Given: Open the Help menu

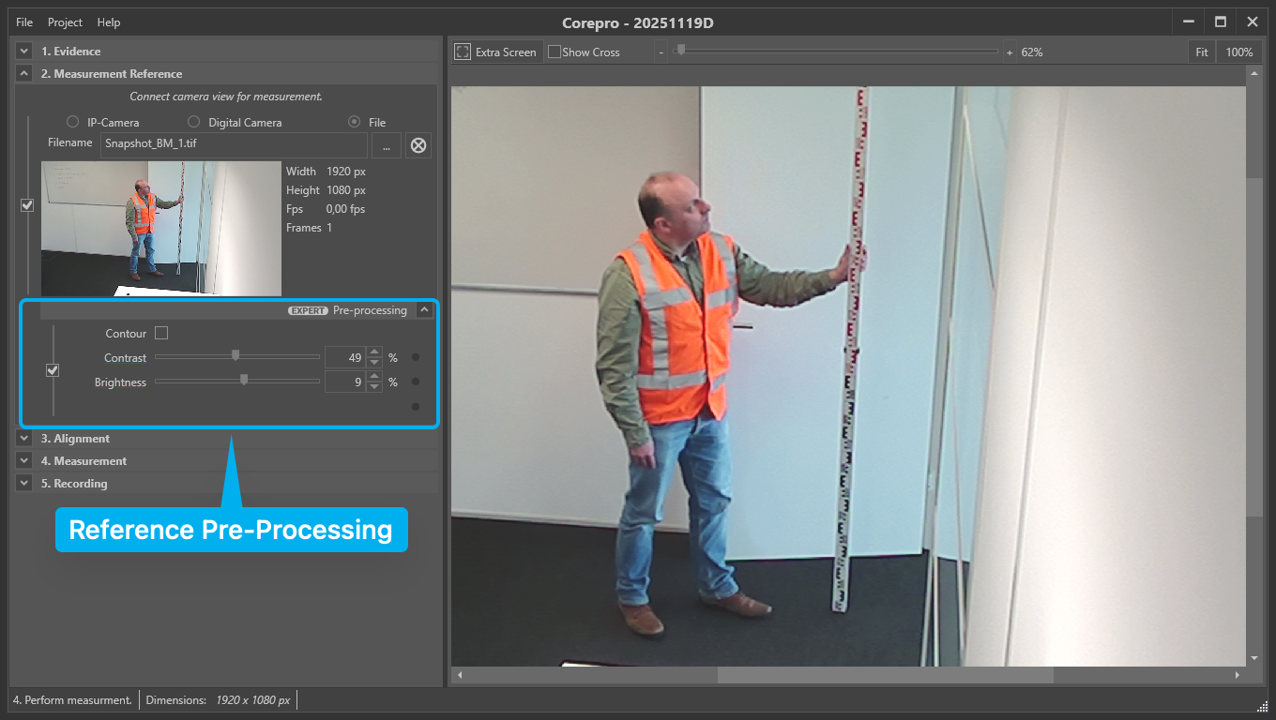Looking at the screenshot, I should tap(108, 22).
